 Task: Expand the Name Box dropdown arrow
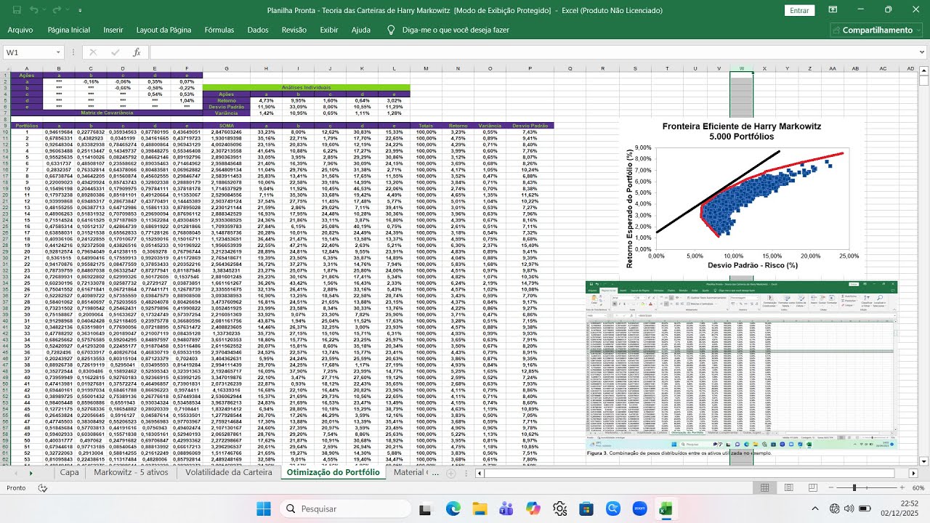[58, 52]
